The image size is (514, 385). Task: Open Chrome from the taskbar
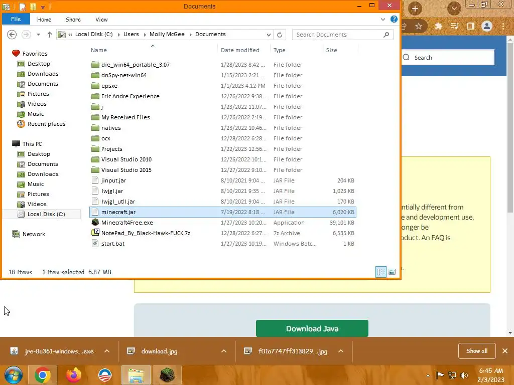point(43,375)
